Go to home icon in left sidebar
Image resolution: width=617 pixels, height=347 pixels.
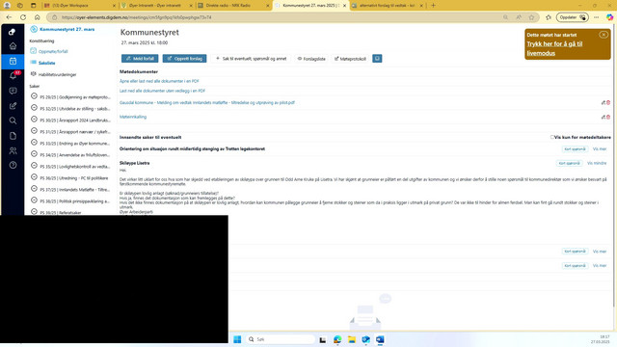13,46
